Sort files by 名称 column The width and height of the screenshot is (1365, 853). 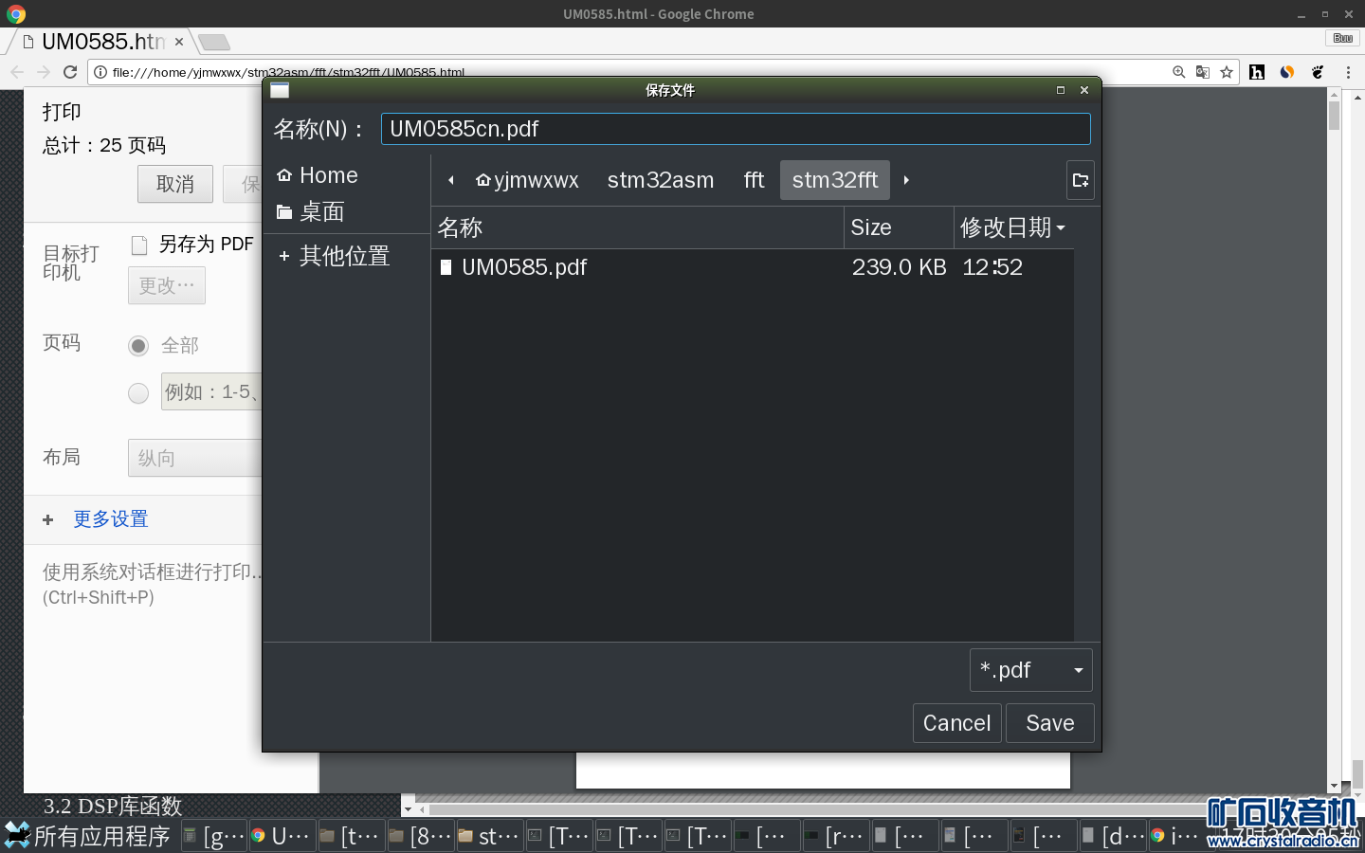coord(638,227)
